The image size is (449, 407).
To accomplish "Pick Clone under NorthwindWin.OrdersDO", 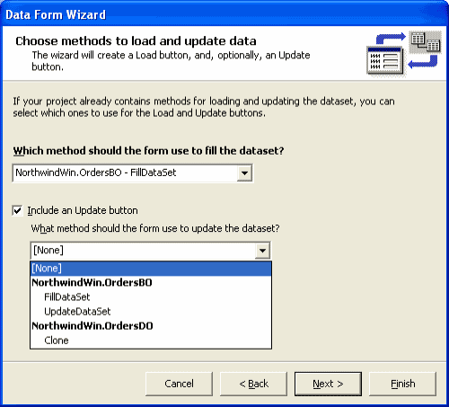I will click(x=57, y=341).
